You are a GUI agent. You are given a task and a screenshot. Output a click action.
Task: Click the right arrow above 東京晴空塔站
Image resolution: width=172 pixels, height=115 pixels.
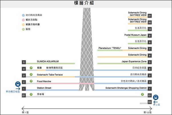click(18, 89)
